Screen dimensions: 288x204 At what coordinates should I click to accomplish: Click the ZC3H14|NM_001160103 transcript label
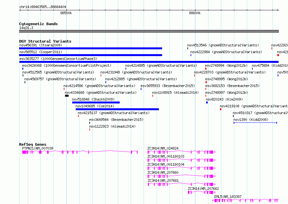(166, 156)
